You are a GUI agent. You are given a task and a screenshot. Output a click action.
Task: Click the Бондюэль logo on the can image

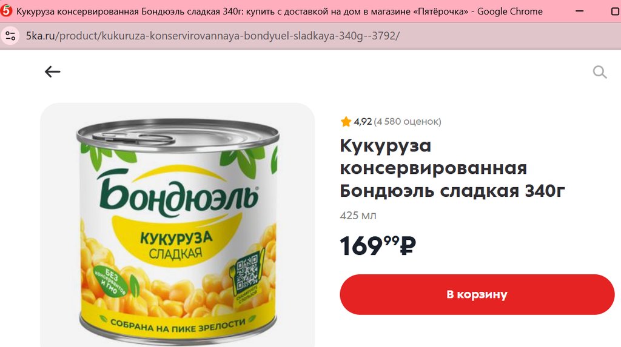(x=178, y=193)
